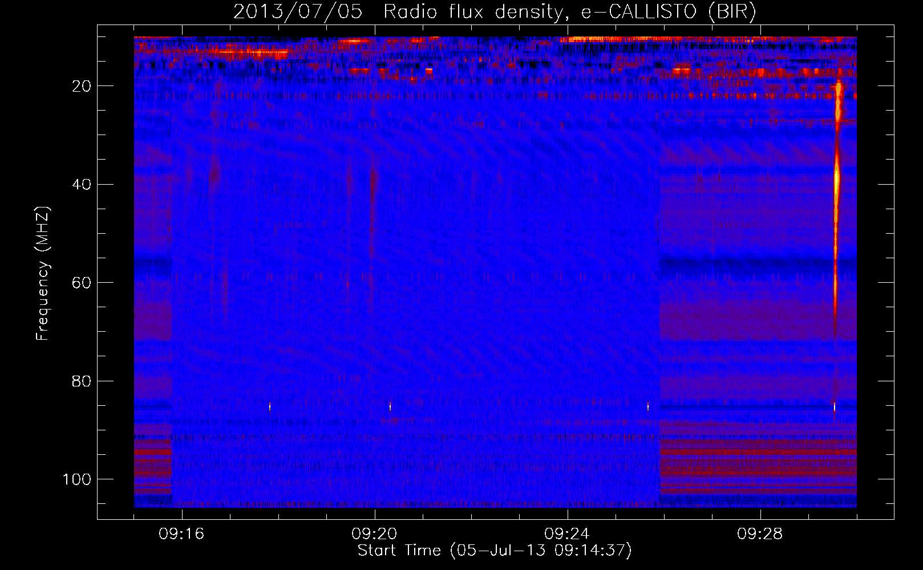Click the 80 MHz frequency tick label
Image resolution: width=923 pixels, height=570 pixels.
(82, 381)
